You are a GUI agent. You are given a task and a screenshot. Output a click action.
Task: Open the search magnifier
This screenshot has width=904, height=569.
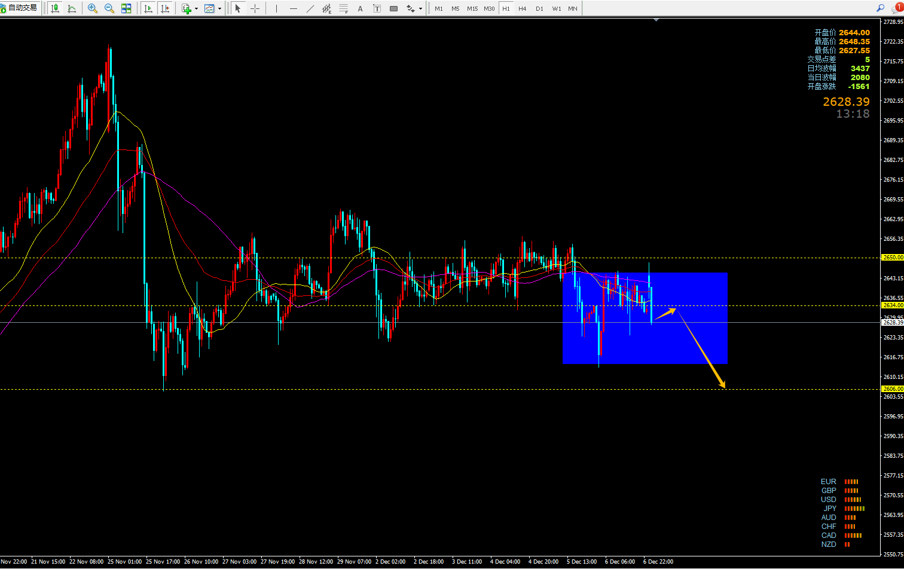880,8
